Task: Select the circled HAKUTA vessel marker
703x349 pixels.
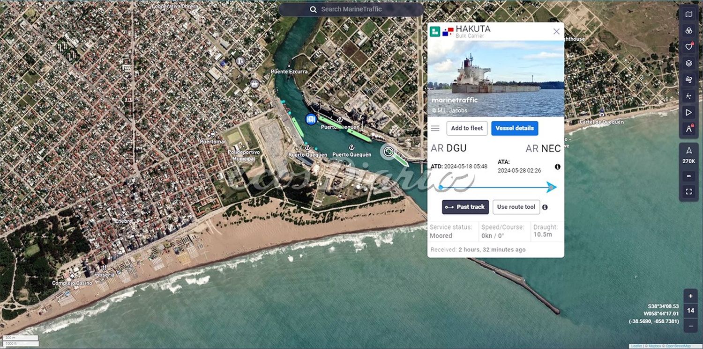Action: tap(388, 151)
